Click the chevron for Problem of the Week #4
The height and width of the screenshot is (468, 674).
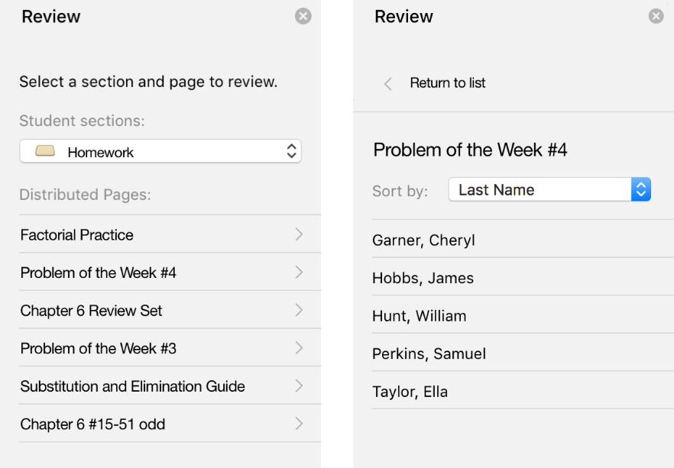pos(299,273)
